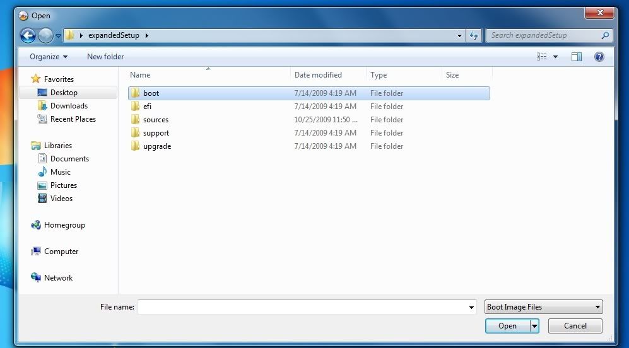
Task: Open the recent locations dropdown arrow
Action: (x=58, y=36)
